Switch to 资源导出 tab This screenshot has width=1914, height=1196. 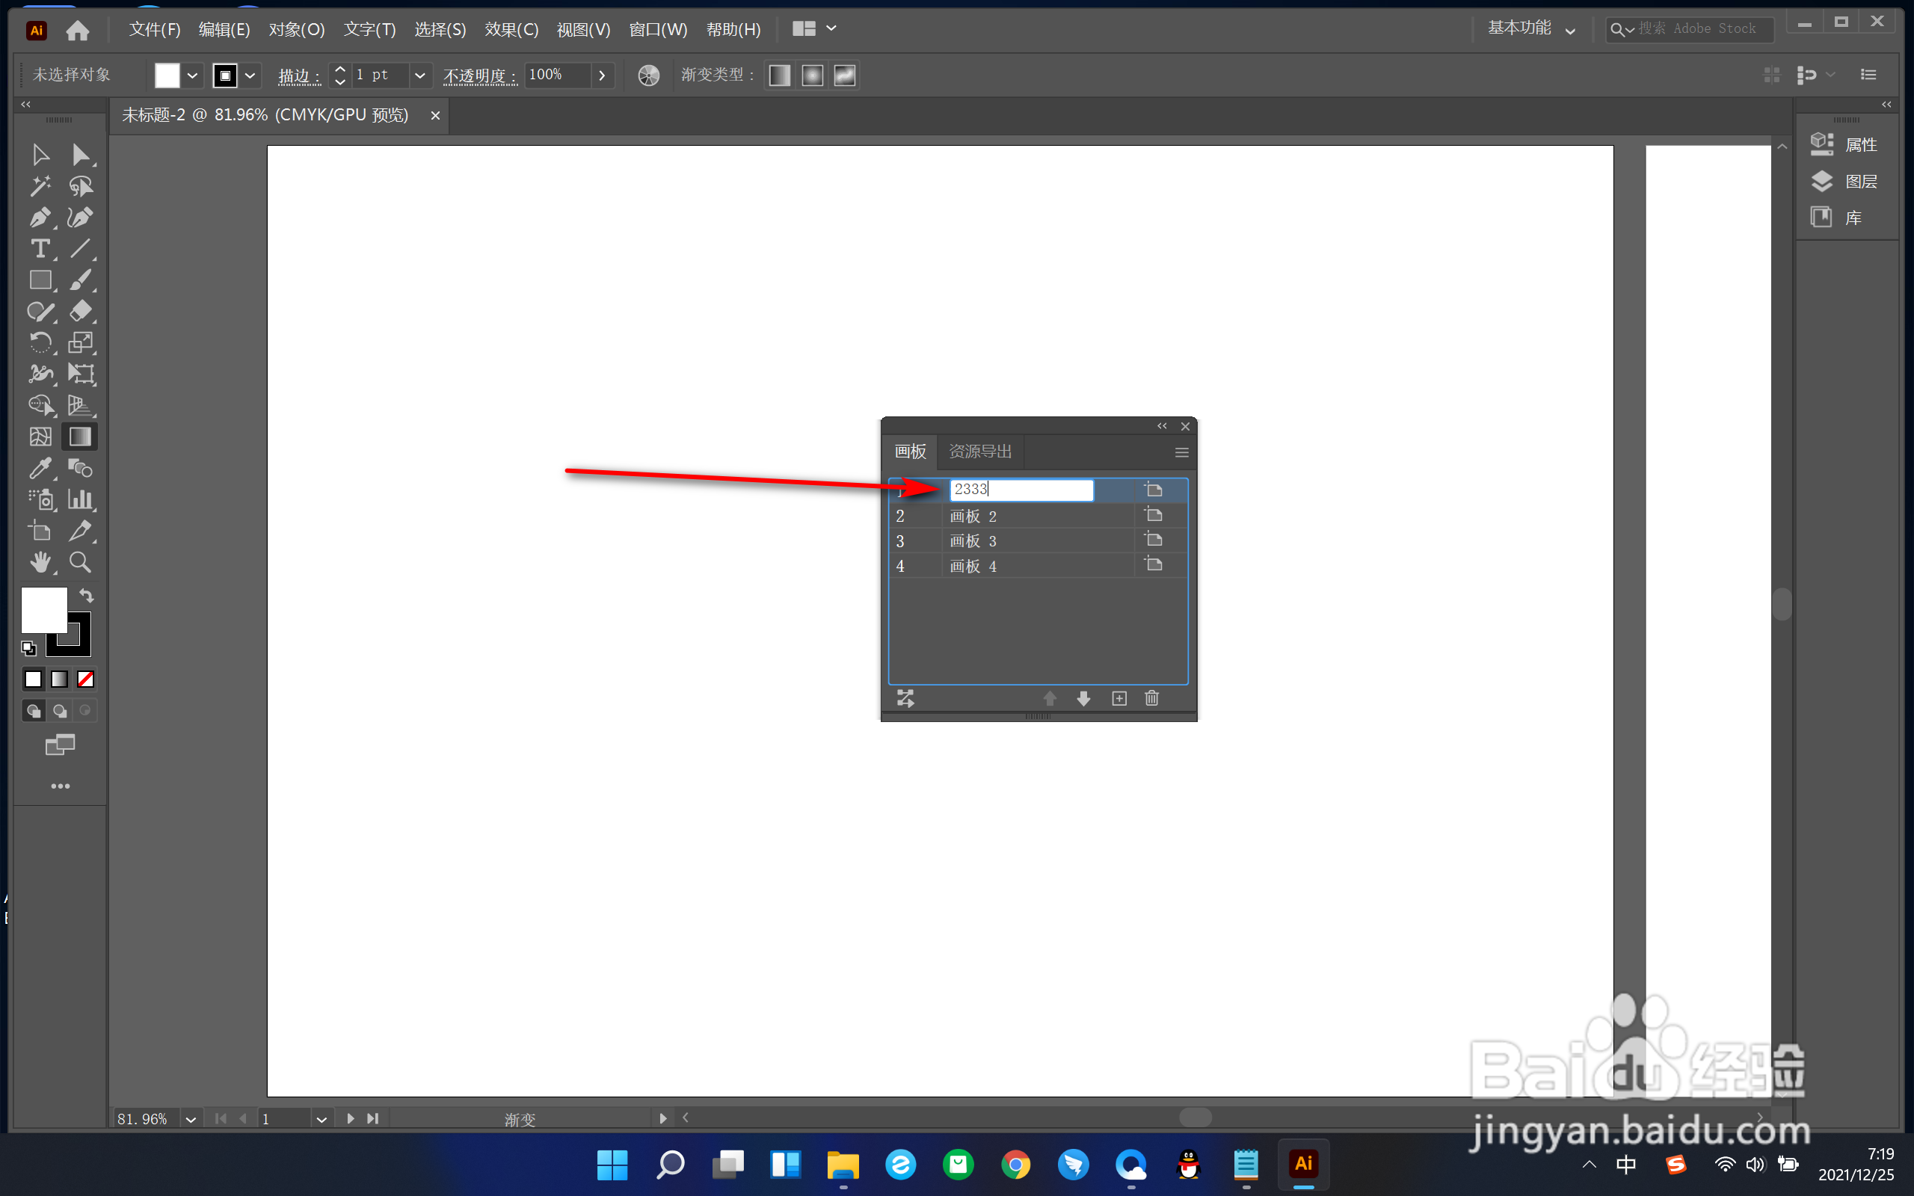(x=980, y=451)
